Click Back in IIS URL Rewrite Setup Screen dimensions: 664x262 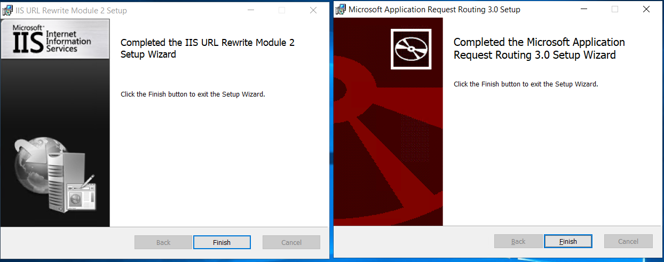[x=163, y=242]
